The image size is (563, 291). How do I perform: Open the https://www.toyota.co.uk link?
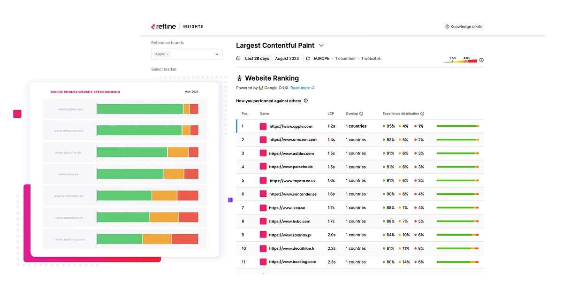pos(293,181)
